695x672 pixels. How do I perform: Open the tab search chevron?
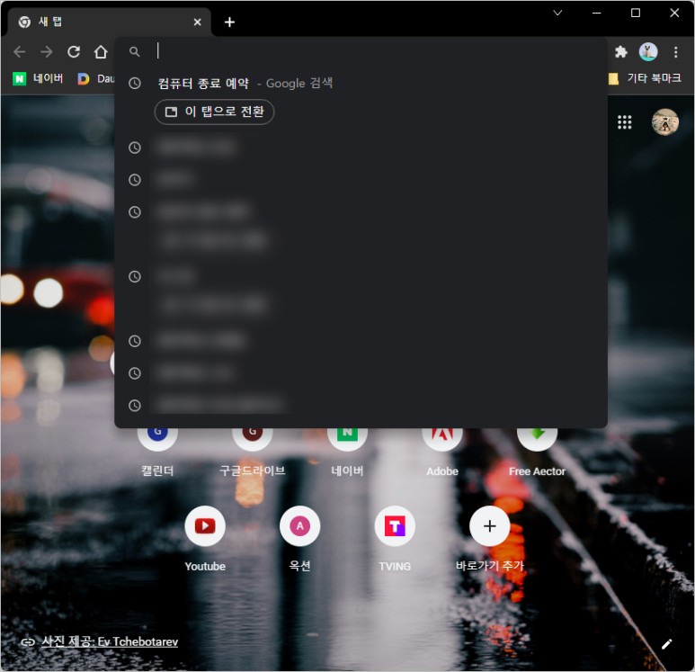click(557, 13)
